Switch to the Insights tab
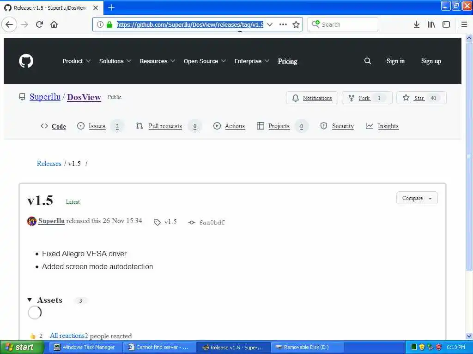Screen dimensions: 473x354 [382, 126]
